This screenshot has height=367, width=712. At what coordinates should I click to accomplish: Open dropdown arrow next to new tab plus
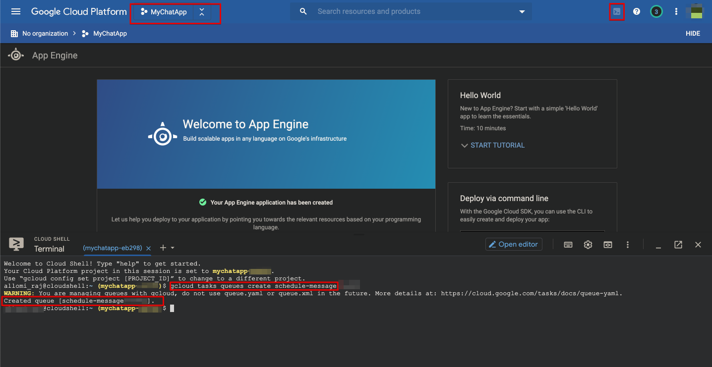tap(173, 248)
